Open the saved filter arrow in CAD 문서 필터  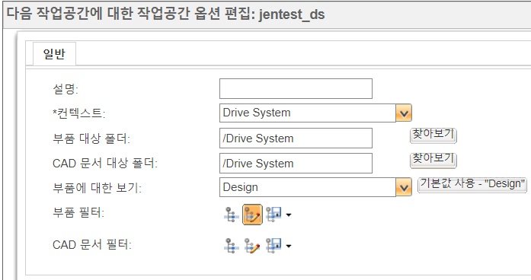pyautogui.click(x=289, y=246)
